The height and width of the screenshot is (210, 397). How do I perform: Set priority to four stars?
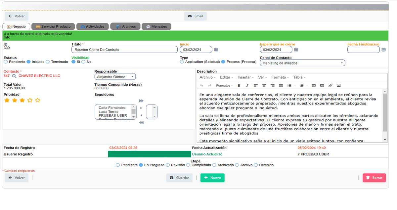coord(30,100)
